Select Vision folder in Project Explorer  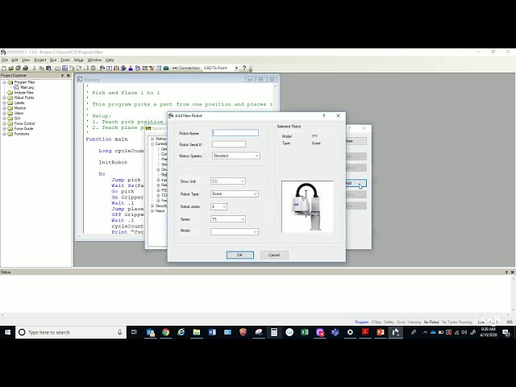tap(19, 113)
